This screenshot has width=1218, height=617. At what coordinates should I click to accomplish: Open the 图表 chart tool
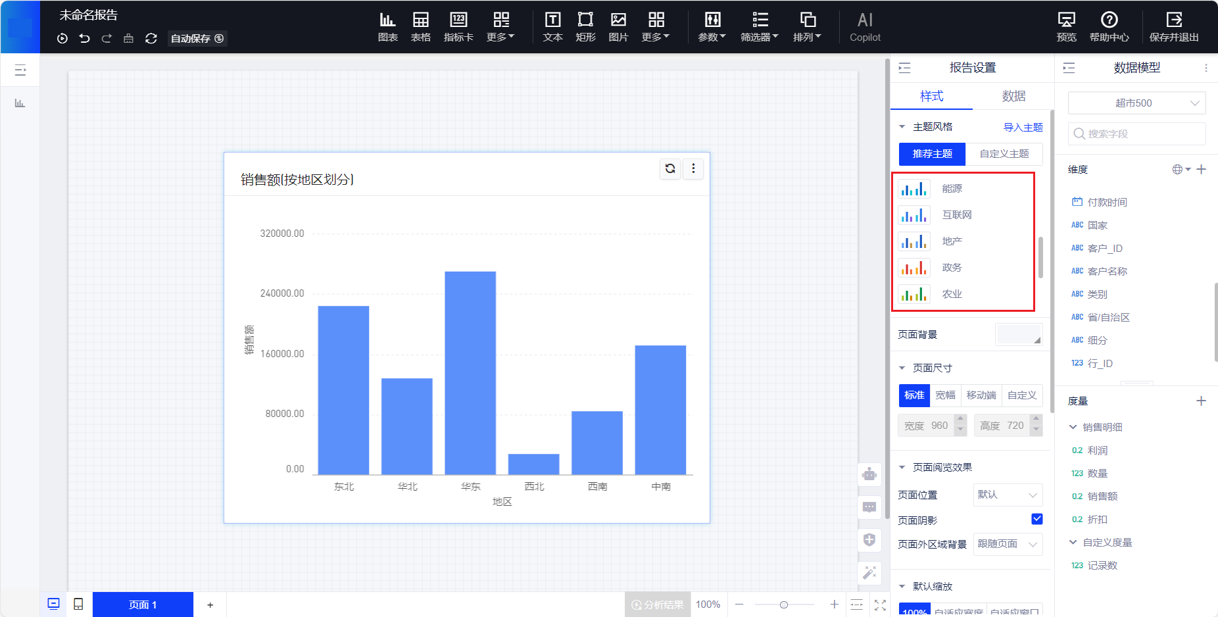pyautogui.click(x=387, y=27)
